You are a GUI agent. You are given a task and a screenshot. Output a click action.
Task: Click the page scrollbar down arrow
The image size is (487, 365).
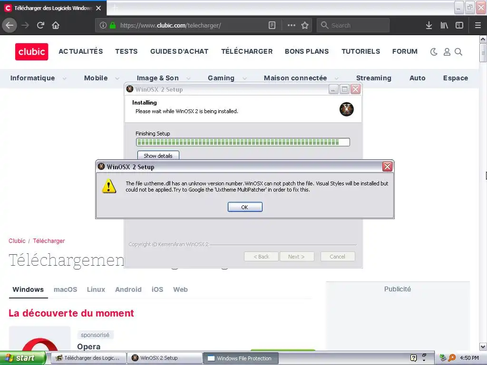point(483,346)
